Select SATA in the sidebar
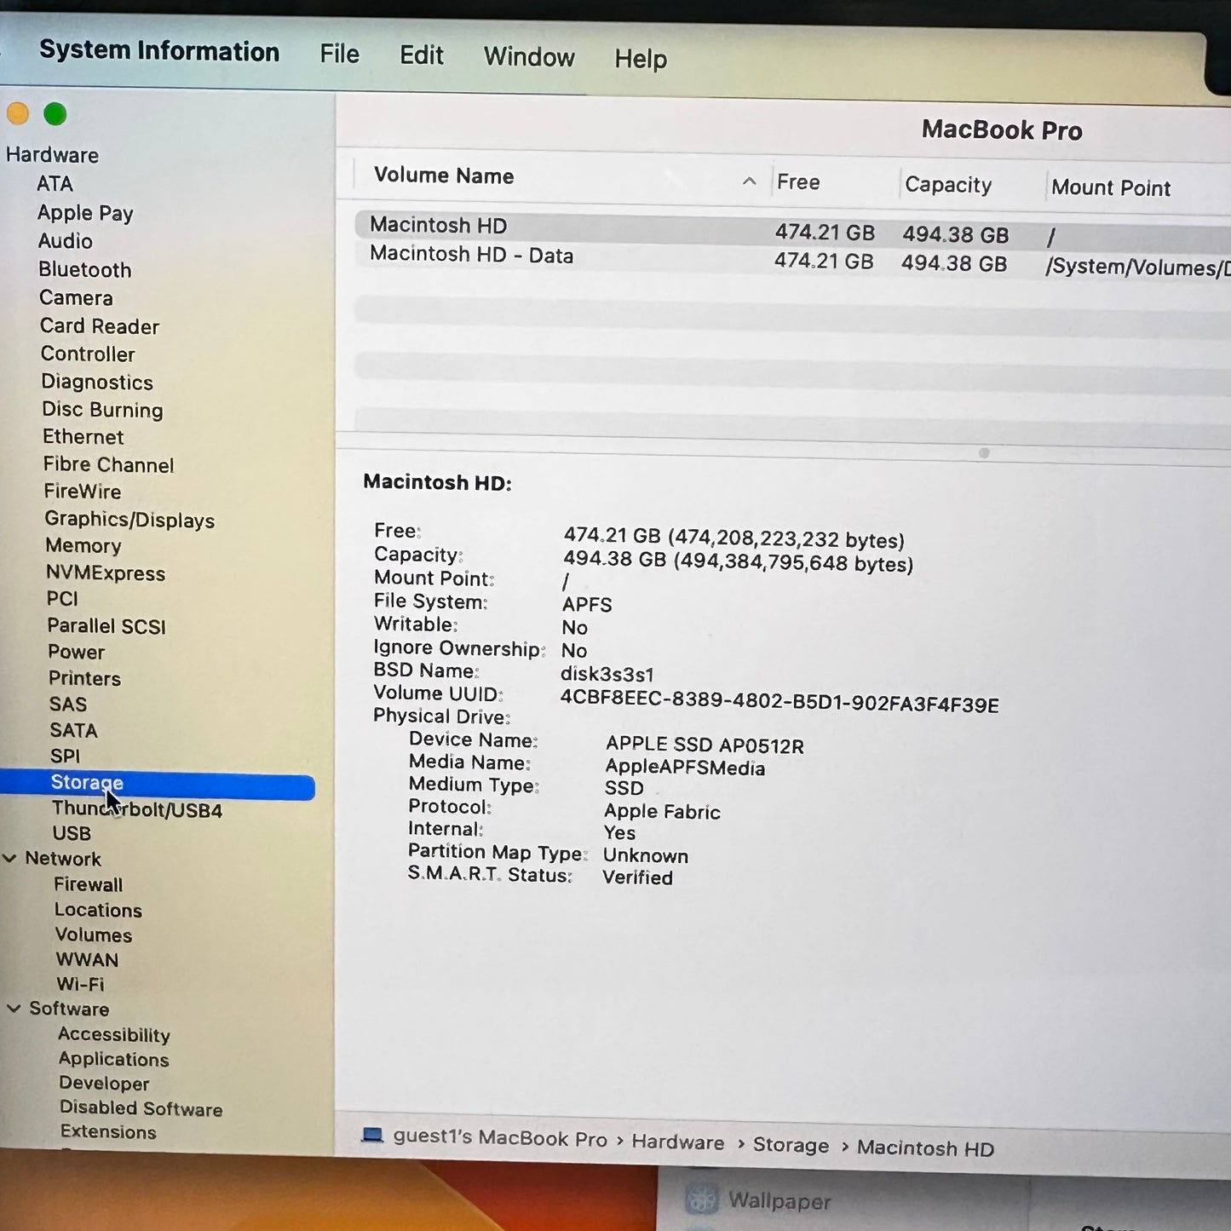Viewport: 1231px width, 1231px height. tap(73, 731)
